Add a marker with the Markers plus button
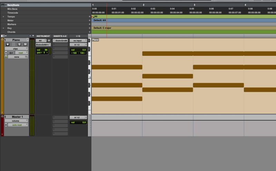The width and height of the screenshot is (276, 171). 90,24
